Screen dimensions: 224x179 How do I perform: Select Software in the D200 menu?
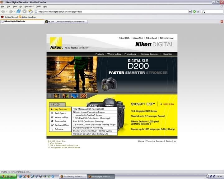click(60, 129)
